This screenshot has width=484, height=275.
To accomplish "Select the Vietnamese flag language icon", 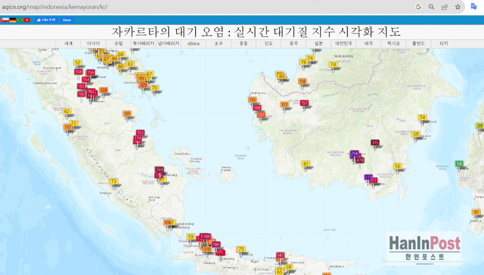I will pyautogui.click(x=27, y=20).
